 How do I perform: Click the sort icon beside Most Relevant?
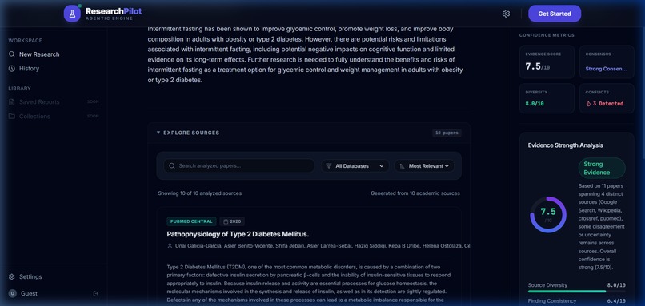[x=402, y=166]
